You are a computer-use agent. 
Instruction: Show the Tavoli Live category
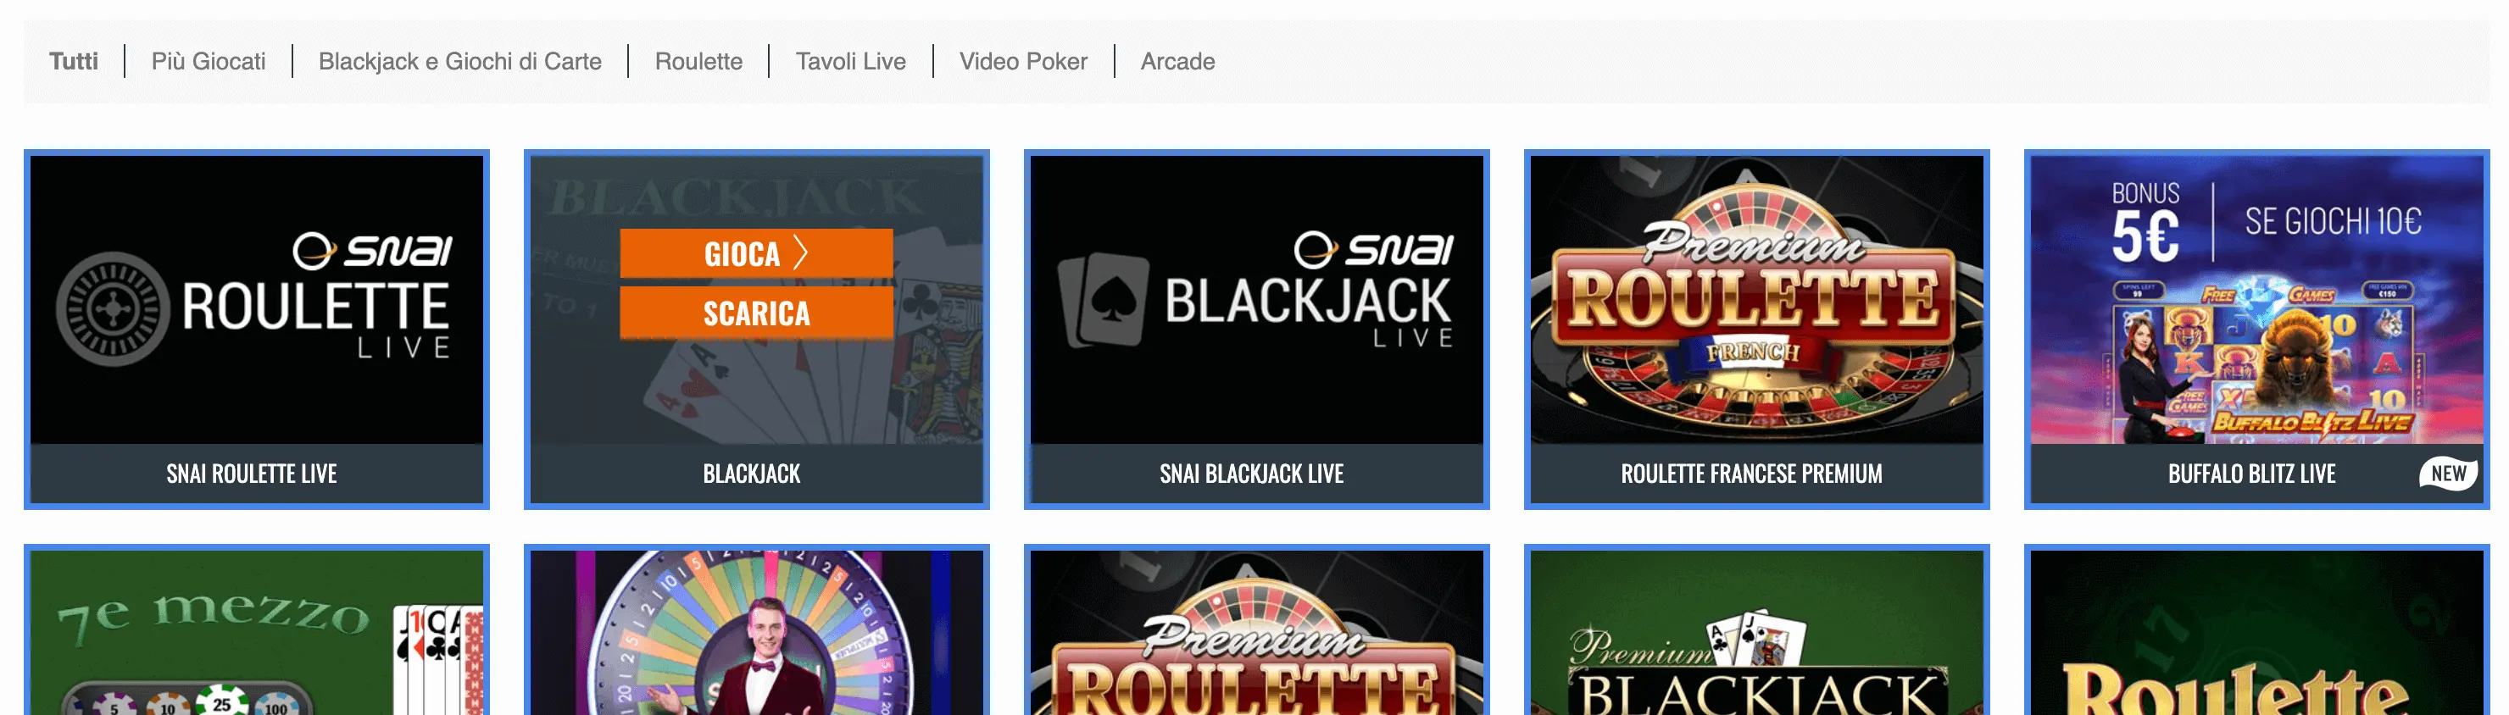pos(850,61)
